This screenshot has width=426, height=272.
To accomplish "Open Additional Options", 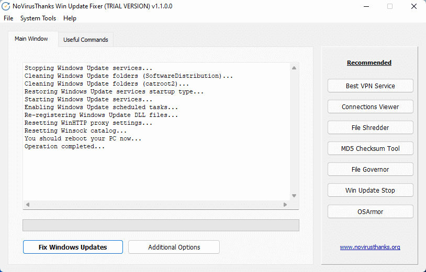I will point(174,247).
